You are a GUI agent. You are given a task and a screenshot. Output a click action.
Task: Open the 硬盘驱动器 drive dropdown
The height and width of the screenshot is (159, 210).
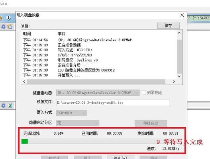tap(98, 93)
